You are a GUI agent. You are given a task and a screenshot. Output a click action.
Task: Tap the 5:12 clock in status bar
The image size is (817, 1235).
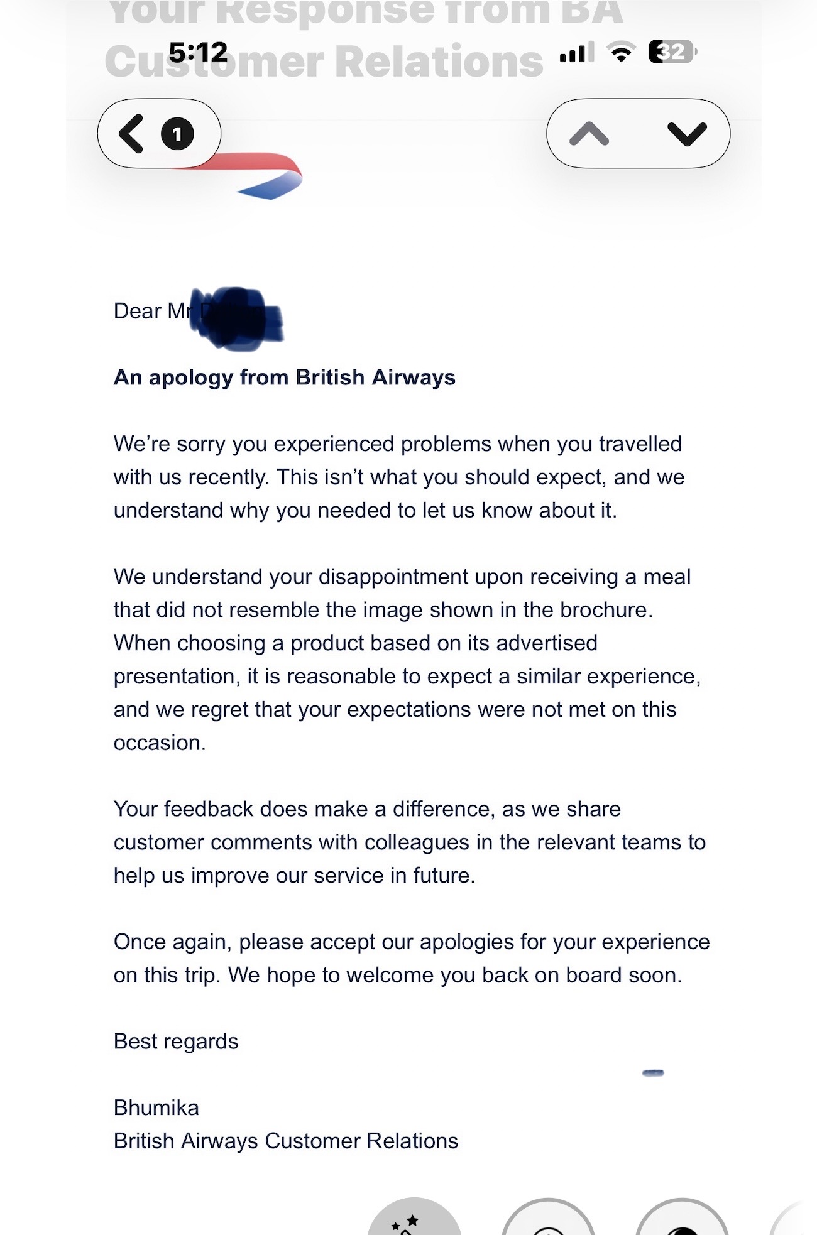pyautogui.click(x=198, y=52)
